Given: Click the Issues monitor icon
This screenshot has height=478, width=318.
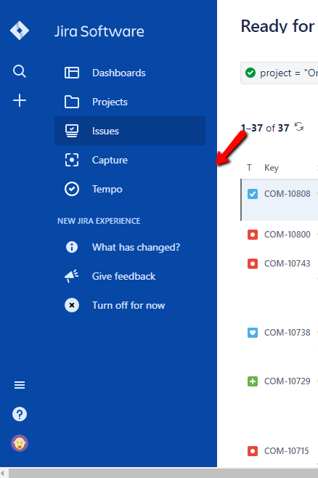Looking at the screenshot, I should 72,131.
